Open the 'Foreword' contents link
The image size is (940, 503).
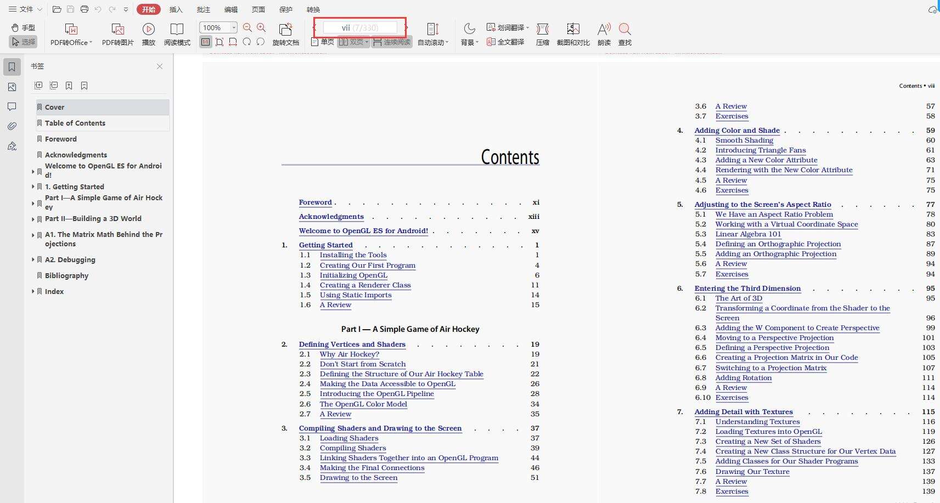pyautogui.click(x=315, y=202)
